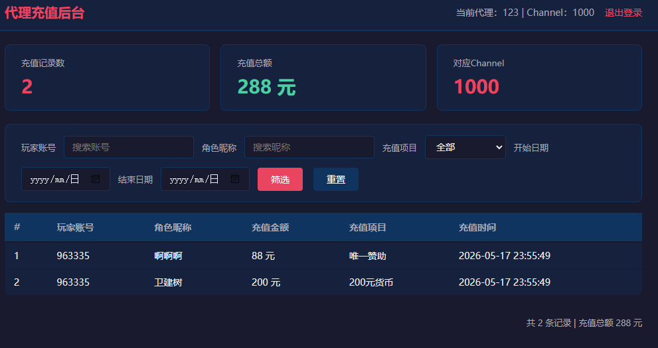Screen dimensions: 658x348
Task: Select account 963335 in row 2
Action: (x=73, y=282)
